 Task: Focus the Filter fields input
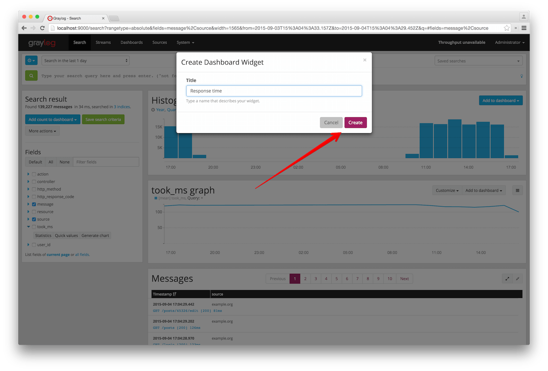[x=106, y=162]
